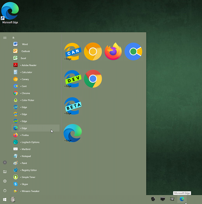Click the monitor icon on the taskbar
The height and width of the screenshot is (204, 202).
pyautogui.click(x=163, y=199)
